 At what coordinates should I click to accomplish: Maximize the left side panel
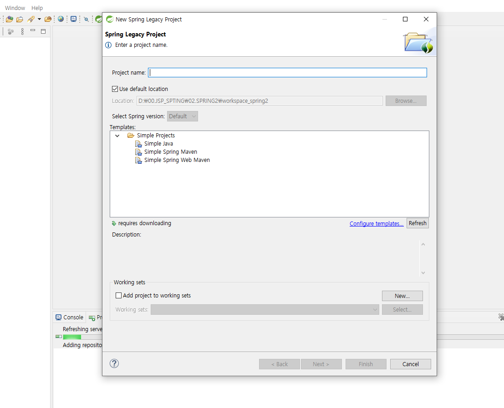[x=43, y=31]
